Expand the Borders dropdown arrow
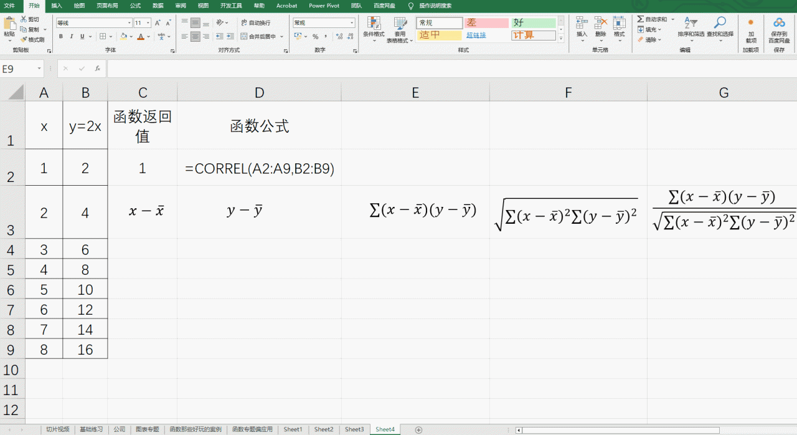Image resolution: width=797 pixels, height=435 pixels. click(x=111, y=37)
